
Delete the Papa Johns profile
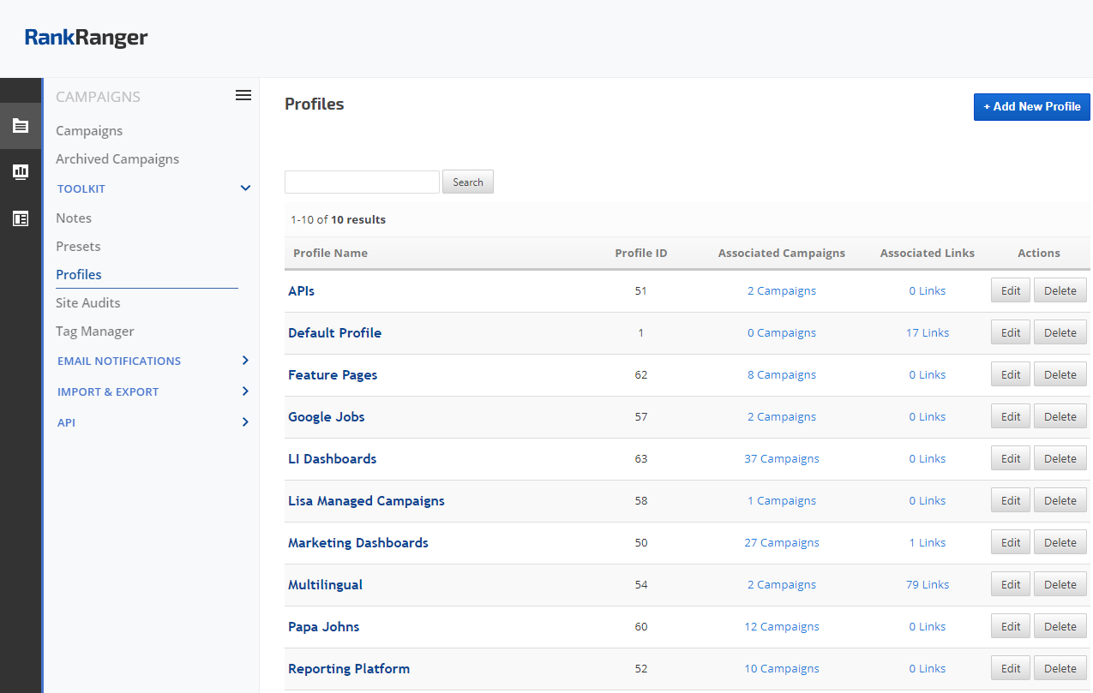(1060, 627)
